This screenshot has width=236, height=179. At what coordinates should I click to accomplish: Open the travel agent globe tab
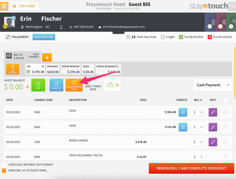tap(220, 22)
